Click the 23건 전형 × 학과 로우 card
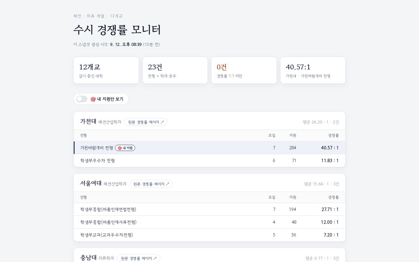419x262 pixels. pyautogui.click(x=175, y=70)
